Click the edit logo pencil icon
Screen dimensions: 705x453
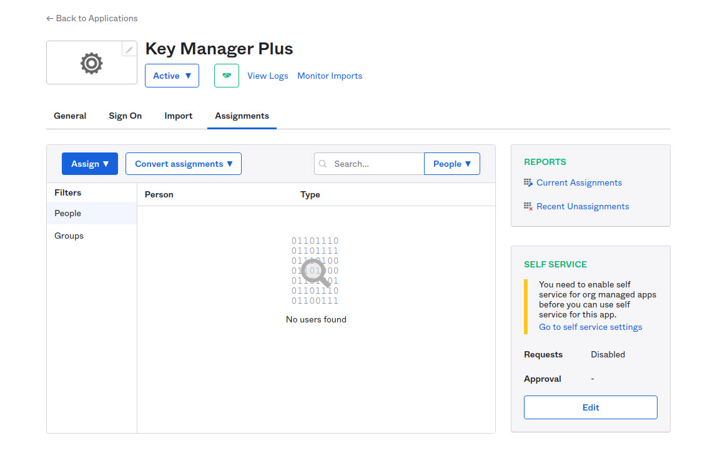tap(129, 49)
